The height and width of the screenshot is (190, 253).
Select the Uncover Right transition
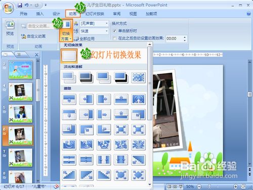pyautogui.click(x=104, y=114)
